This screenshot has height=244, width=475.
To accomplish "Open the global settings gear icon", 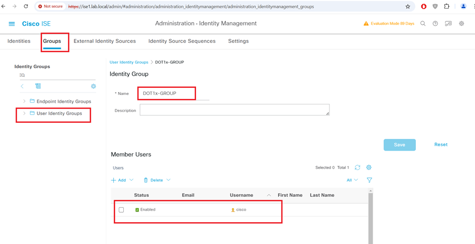I will coord(461,24).
